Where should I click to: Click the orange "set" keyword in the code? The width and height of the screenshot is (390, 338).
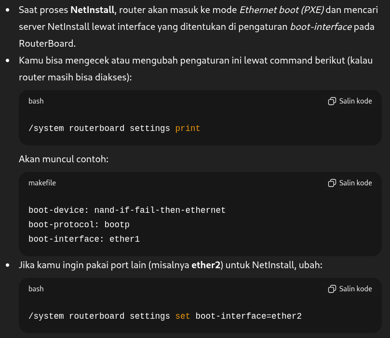(x=183, y=316)
